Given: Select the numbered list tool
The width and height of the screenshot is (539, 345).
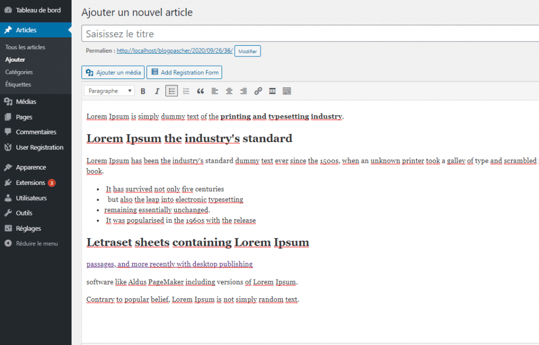Looking at the screenshot, I should coord(186,91).
